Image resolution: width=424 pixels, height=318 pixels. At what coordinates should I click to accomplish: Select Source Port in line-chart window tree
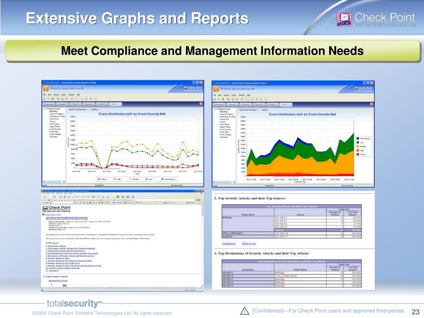[54, 119]
